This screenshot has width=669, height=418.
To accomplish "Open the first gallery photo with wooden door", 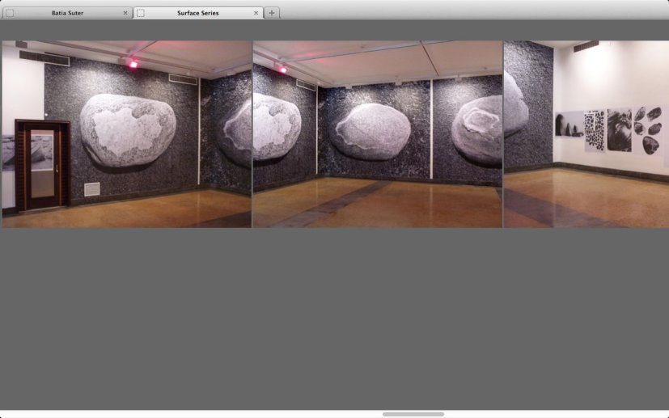I will point(127,134).
